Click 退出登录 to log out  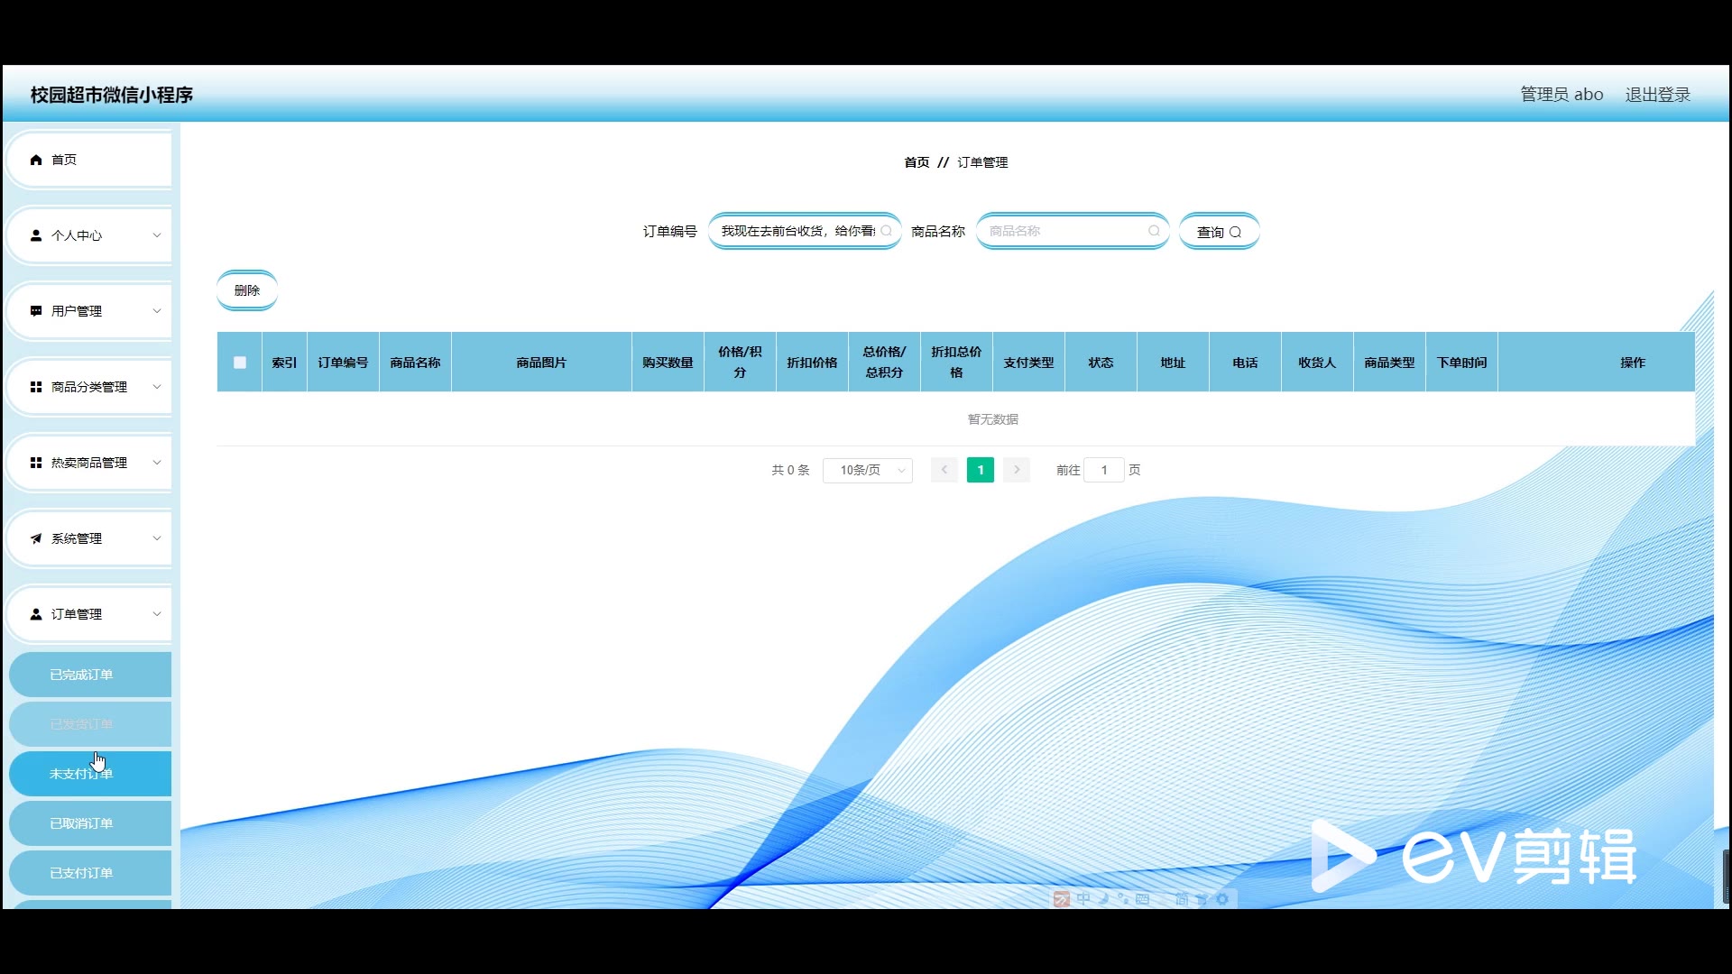coord(1657,95)
